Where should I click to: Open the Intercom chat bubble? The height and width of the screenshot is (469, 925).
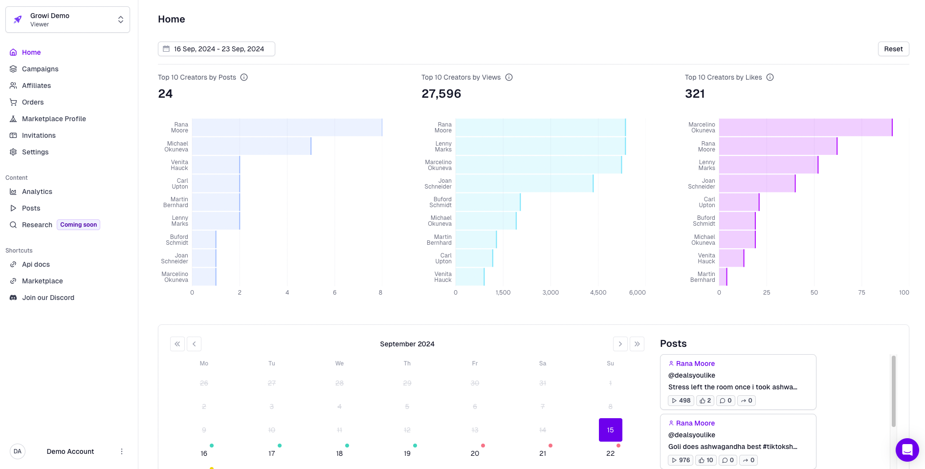point(907,449)
